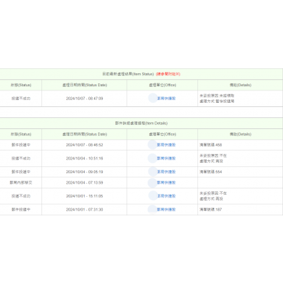Click the Item Status table title
Screen dimensions: 283x283
pos(128,74)
